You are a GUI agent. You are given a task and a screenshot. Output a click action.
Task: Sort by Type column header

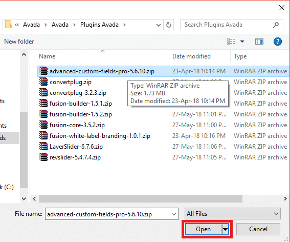tap(240, 56)
